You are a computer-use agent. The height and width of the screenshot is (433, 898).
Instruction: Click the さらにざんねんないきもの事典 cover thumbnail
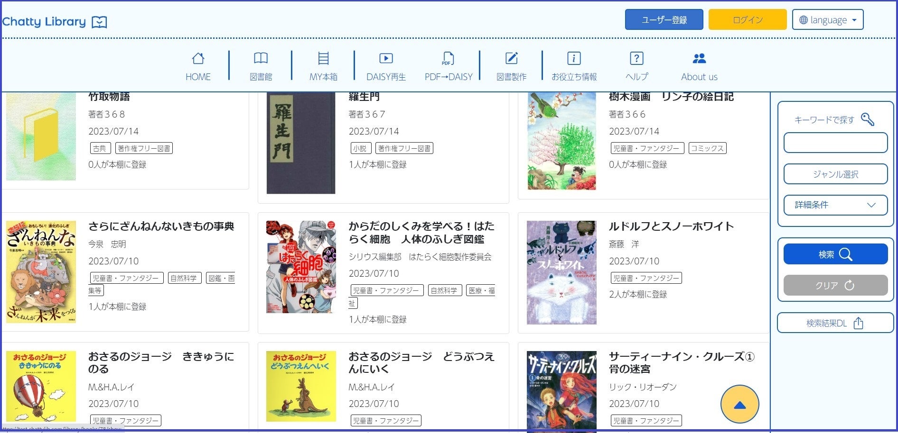point(41,272)
